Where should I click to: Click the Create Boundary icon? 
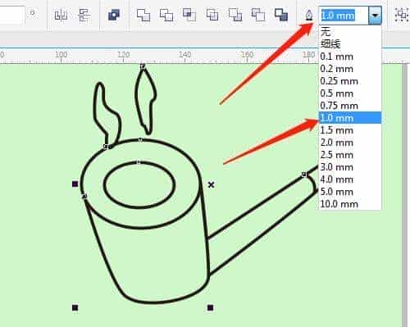point(281,15)
